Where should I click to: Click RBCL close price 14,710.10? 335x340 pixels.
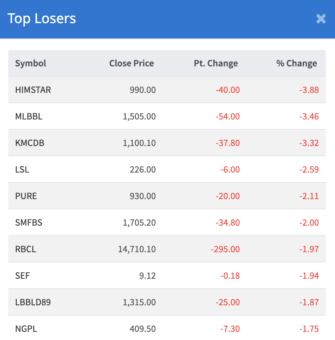(x=137, y=249)
